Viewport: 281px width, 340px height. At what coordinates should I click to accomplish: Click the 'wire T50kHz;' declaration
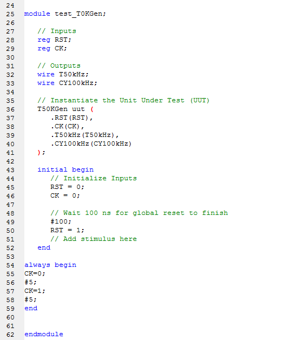coord(63,74)
